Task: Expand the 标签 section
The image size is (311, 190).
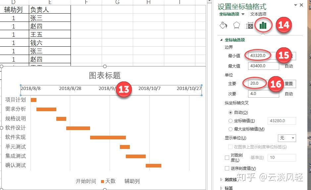Action: [x=221, y=188]
